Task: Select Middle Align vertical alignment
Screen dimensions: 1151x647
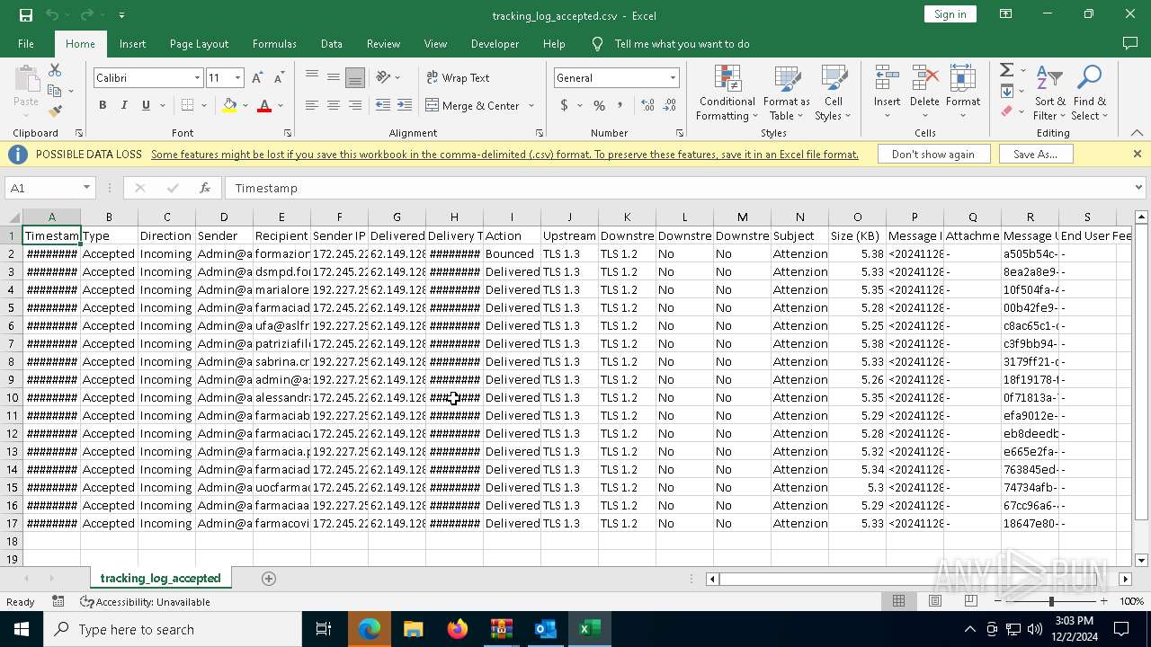Action: click(x=333, y=77)
